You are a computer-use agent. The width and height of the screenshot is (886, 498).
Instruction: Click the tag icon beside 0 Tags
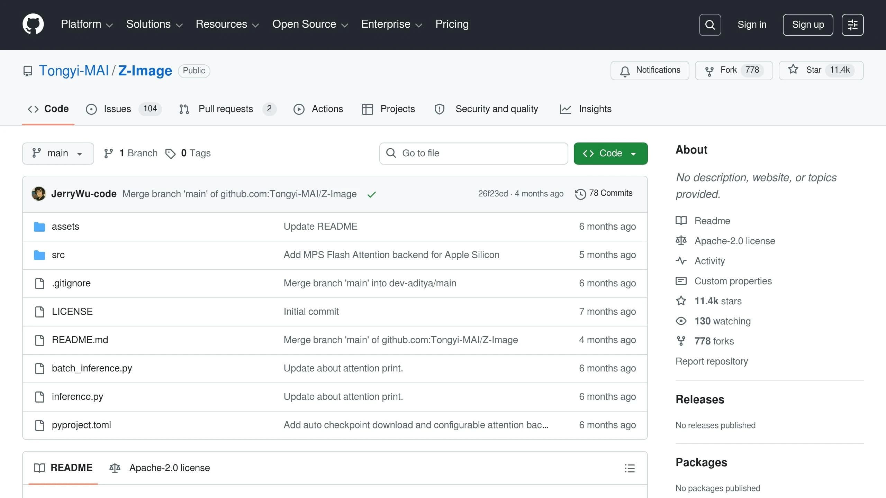pos(170,154)
